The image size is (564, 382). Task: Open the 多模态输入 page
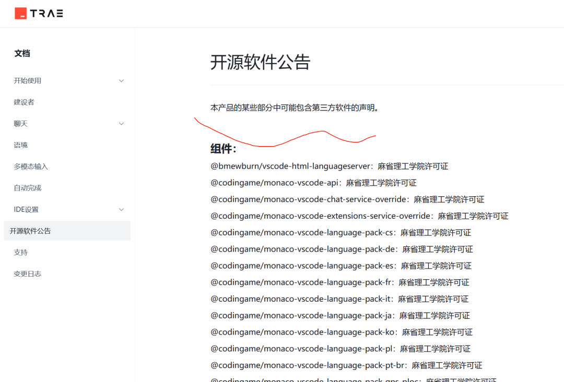[31, 166]
